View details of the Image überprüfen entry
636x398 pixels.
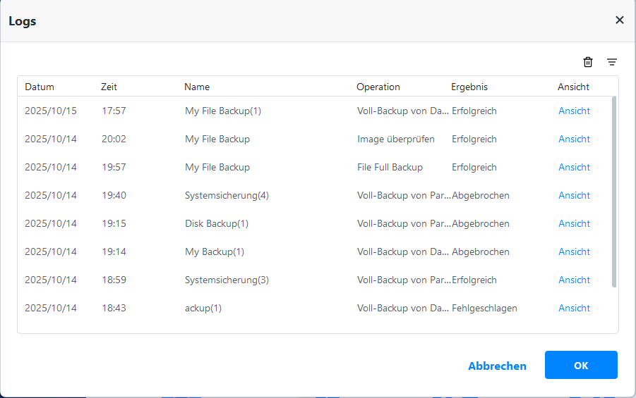click(x=574, y=139)
